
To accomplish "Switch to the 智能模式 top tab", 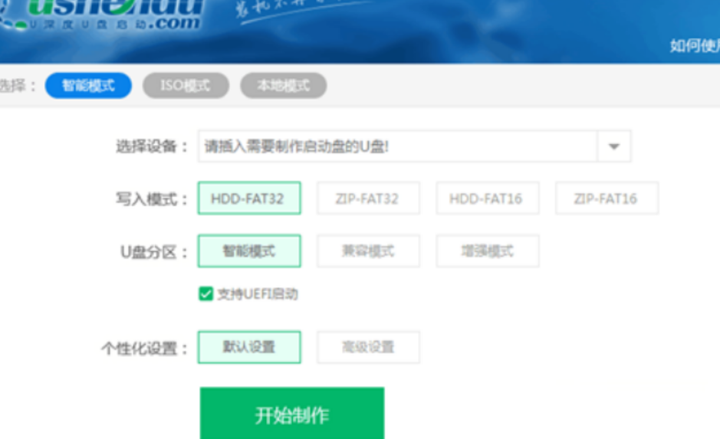I will point(88,85).
